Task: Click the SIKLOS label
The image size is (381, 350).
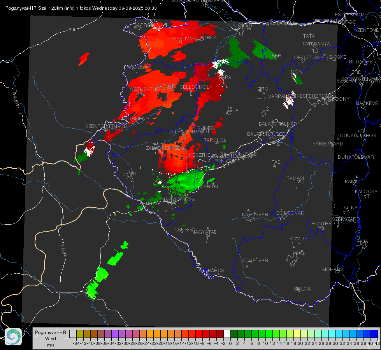Action: coord(302,289)
